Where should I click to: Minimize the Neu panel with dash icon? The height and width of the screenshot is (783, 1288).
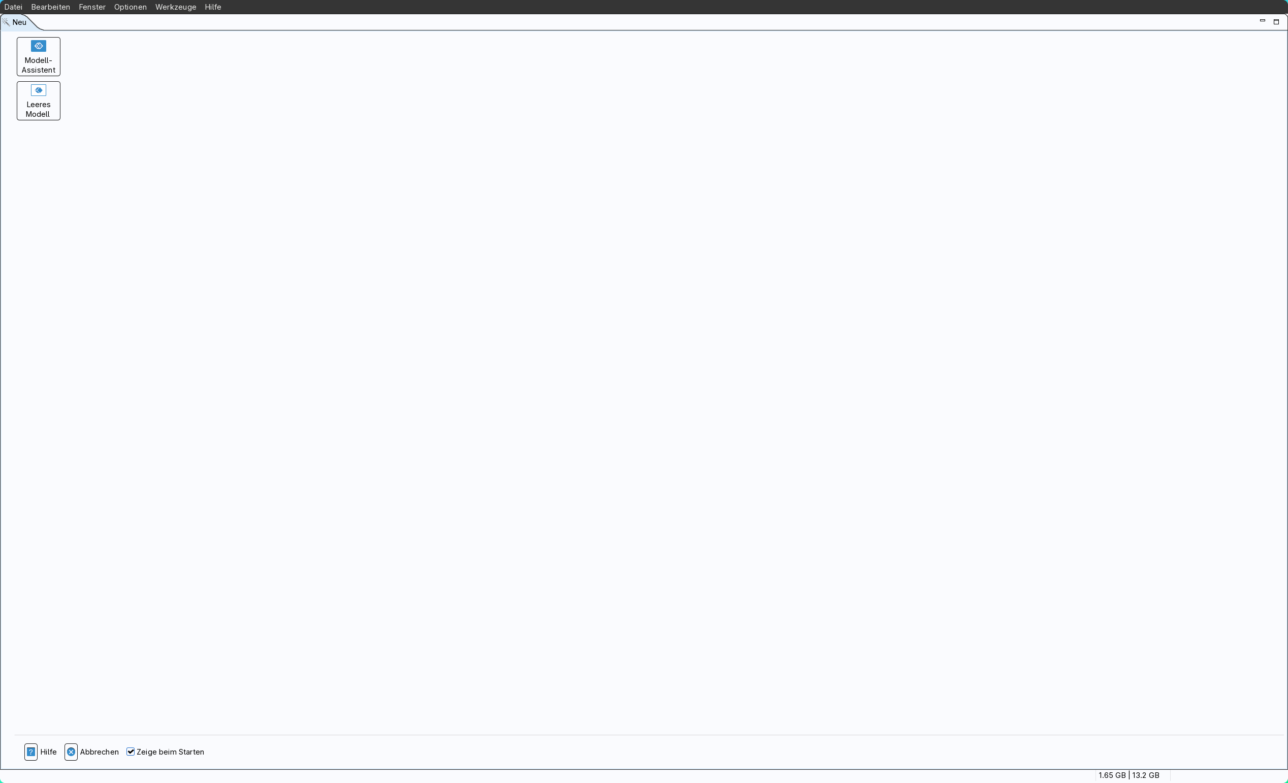pos(1263,21)
